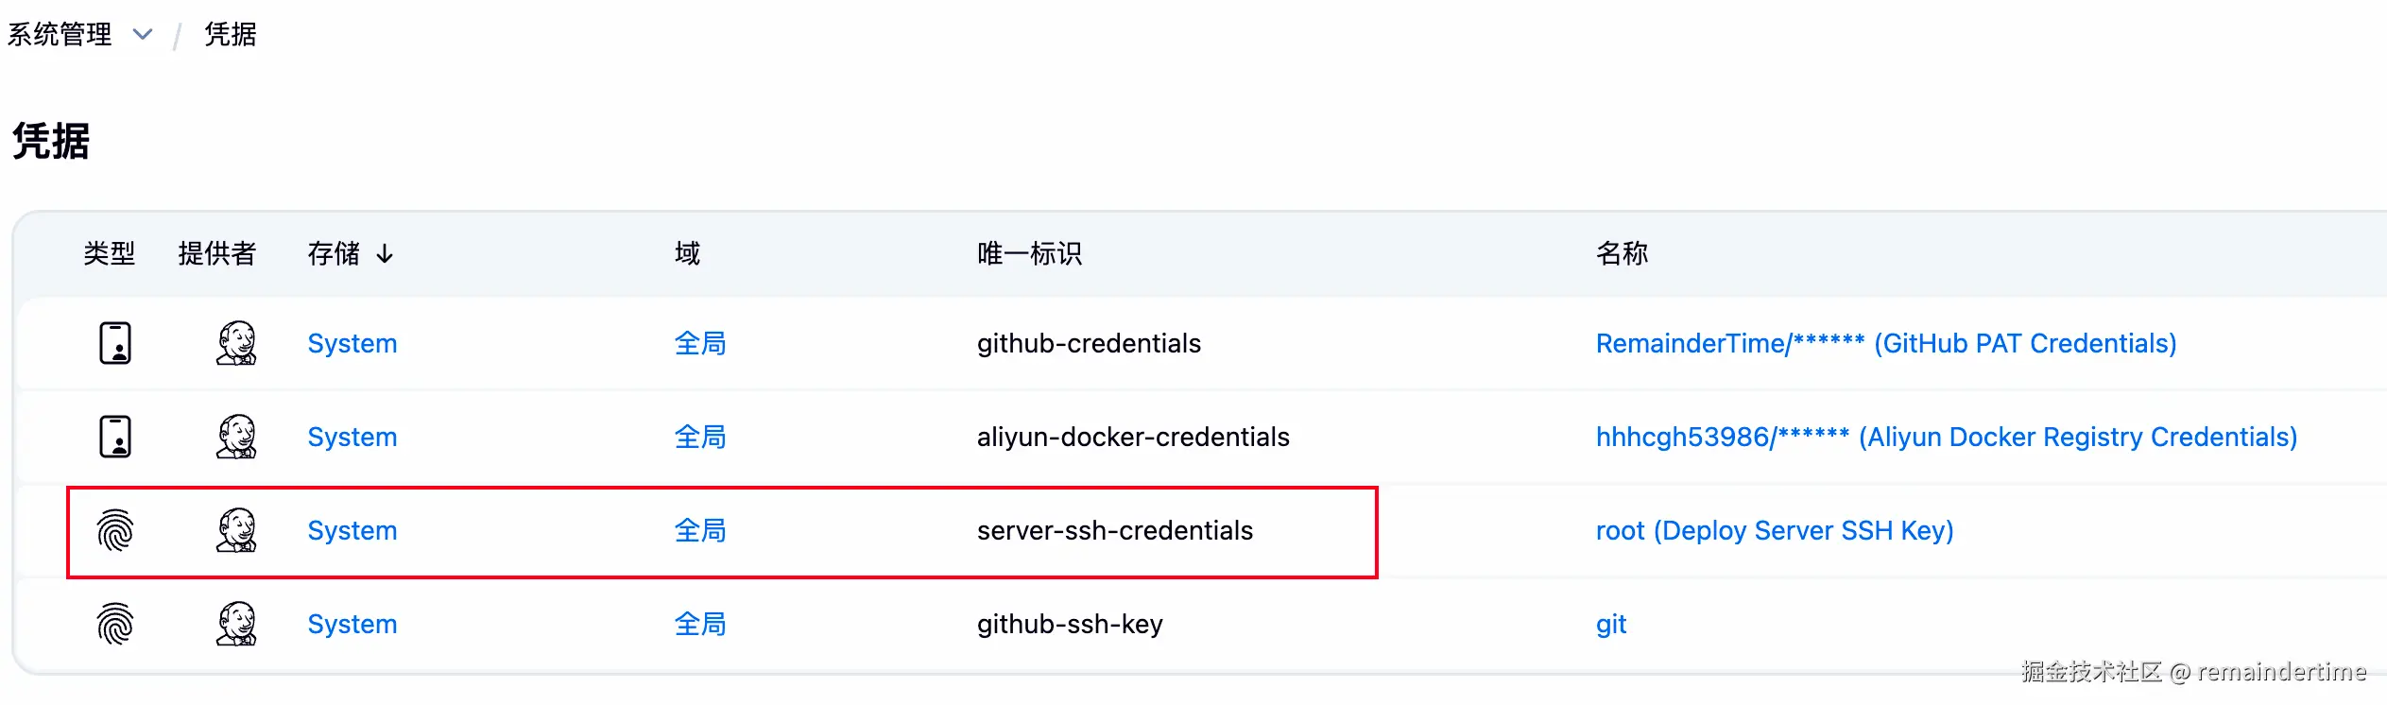Click the 凭据 breadcrumb item

click(x=231, y=35)
